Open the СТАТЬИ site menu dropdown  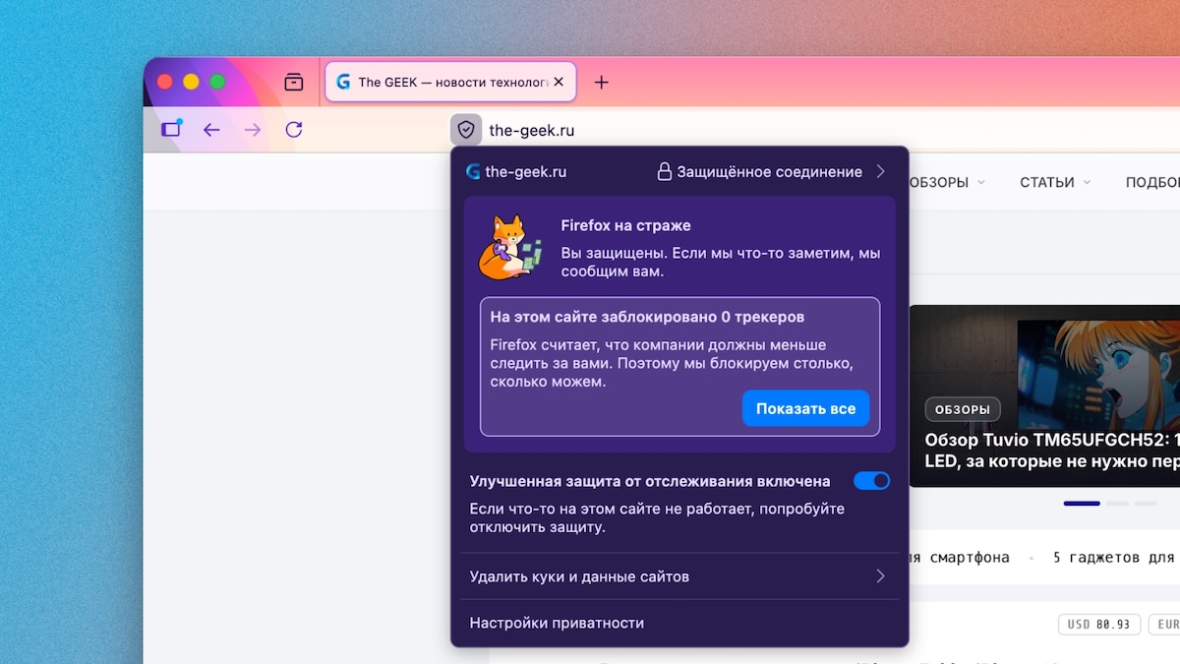(x=1054, y=182)
